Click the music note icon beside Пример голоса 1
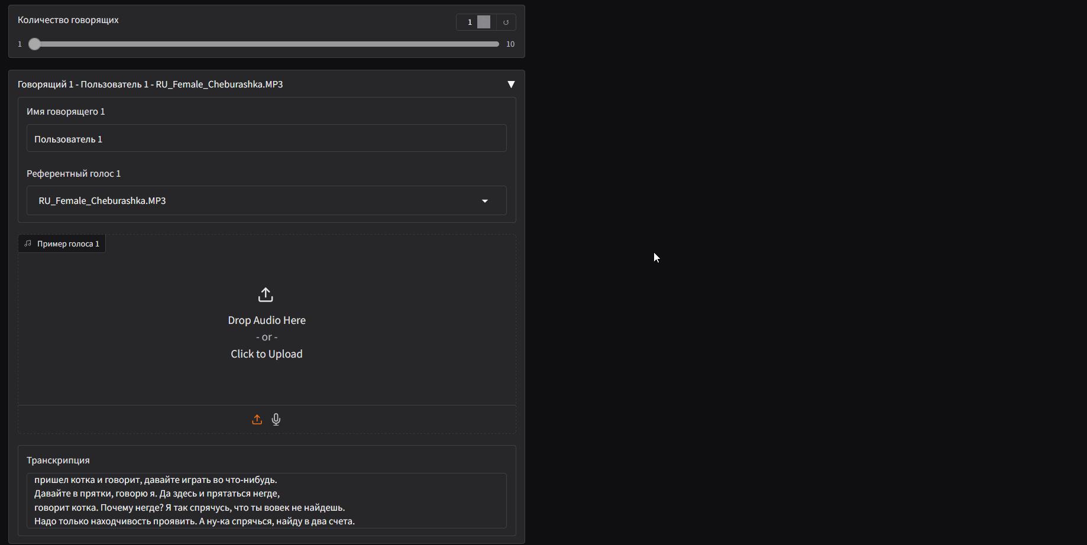The height and width of the screenshot is (545, 1087). (x=28, y=244)
